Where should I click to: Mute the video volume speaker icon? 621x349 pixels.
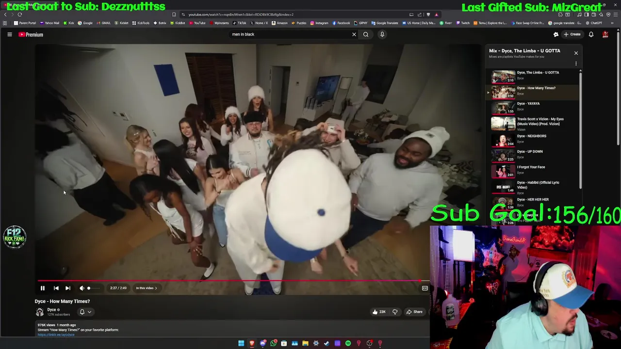tap(82, 288)
